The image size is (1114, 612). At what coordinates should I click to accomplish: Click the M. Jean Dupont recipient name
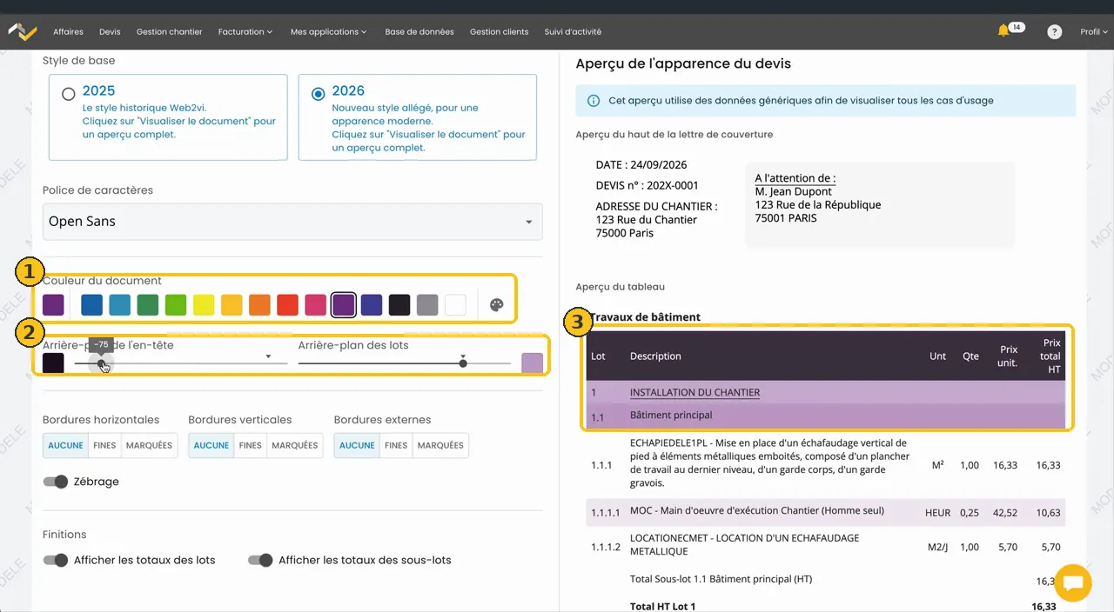point(794,191)
